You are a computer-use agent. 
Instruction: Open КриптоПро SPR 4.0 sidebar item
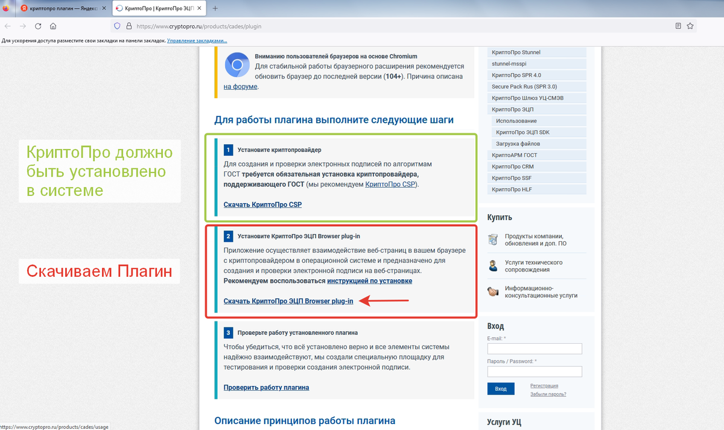click(537, 75)
